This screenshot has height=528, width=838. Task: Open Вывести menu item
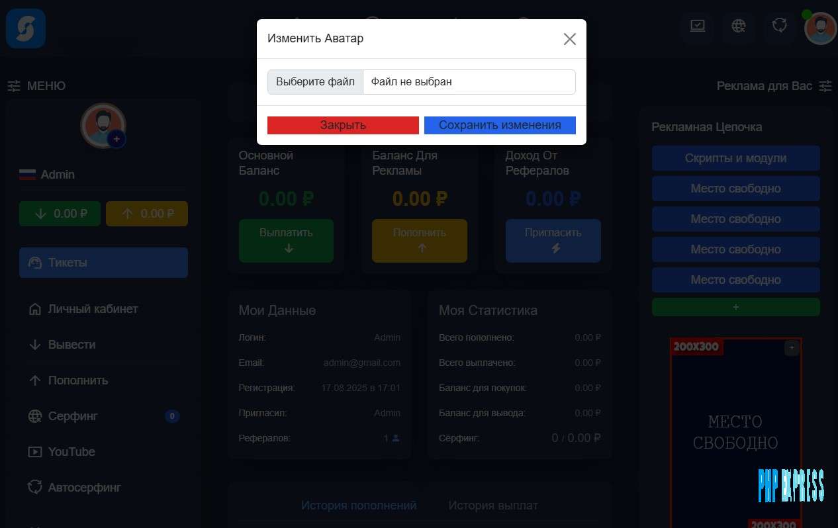click(103, 345)
